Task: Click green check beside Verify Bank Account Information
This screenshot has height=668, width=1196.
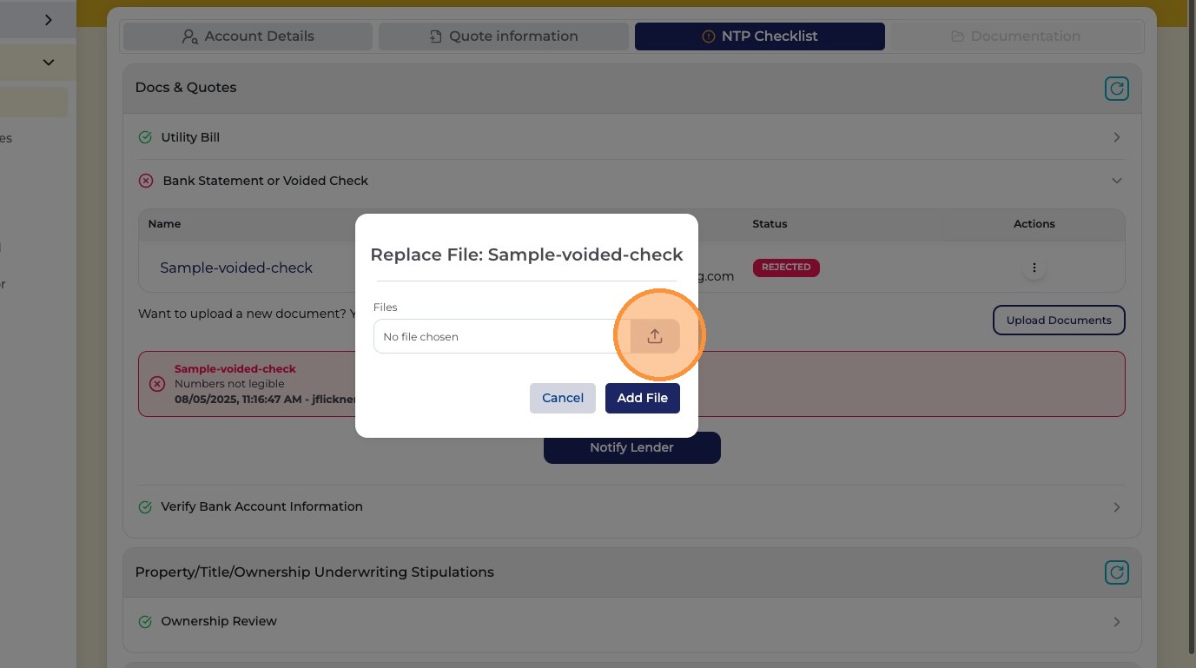Action: pyautogui.click(x=145, y=506)
